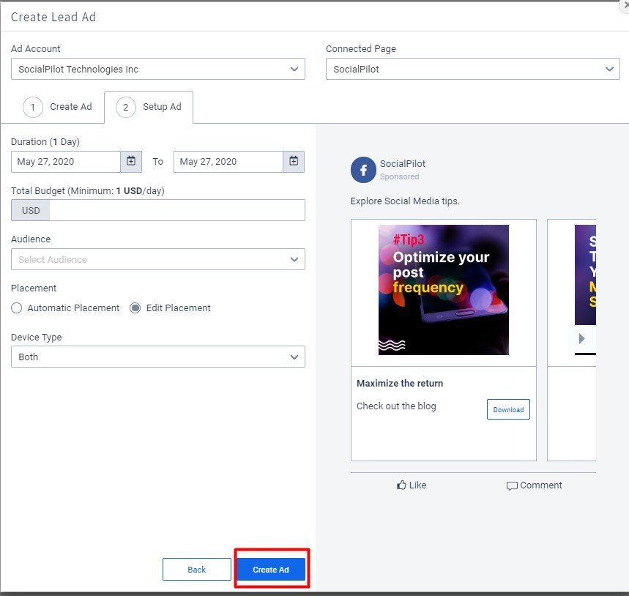The width and height of the screenshot is (629, 596).
Task: Select Edit Placement radio option
Action: click(135, 308)
